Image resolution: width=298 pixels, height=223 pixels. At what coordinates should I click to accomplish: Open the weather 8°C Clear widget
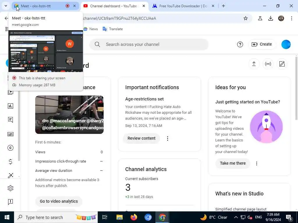[214, 217]
